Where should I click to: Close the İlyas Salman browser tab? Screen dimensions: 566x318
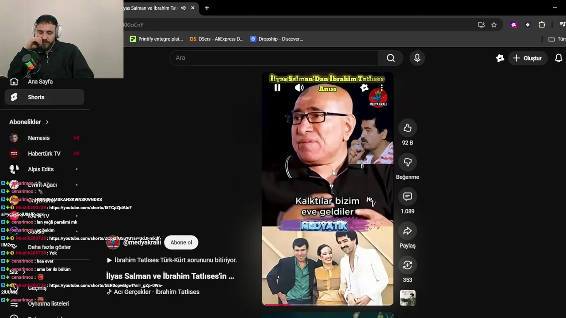(x=192, y=8)
